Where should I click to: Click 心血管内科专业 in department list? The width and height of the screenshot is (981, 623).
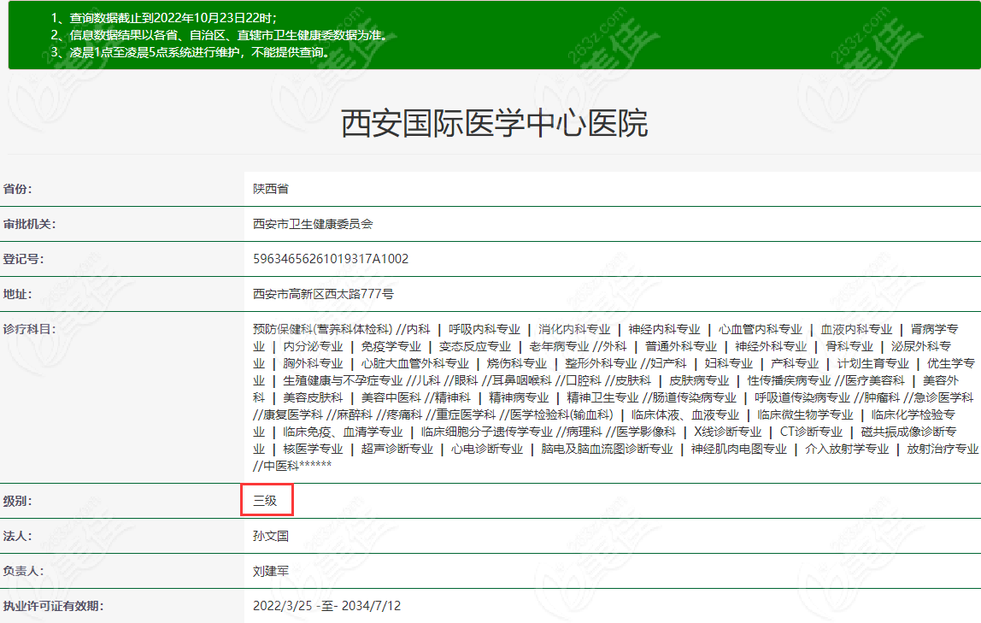761,329
